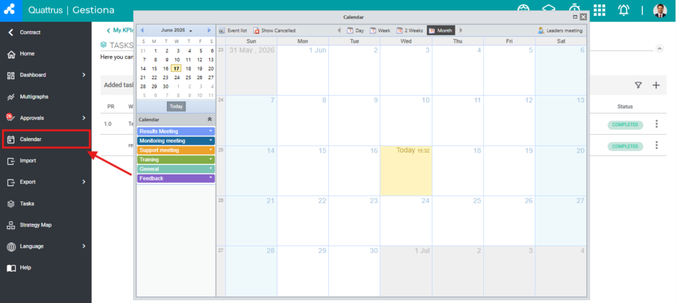This screenshot has height=303, width=676.
Task: Click the filter icon above tasks
Action: pos(638,85)
